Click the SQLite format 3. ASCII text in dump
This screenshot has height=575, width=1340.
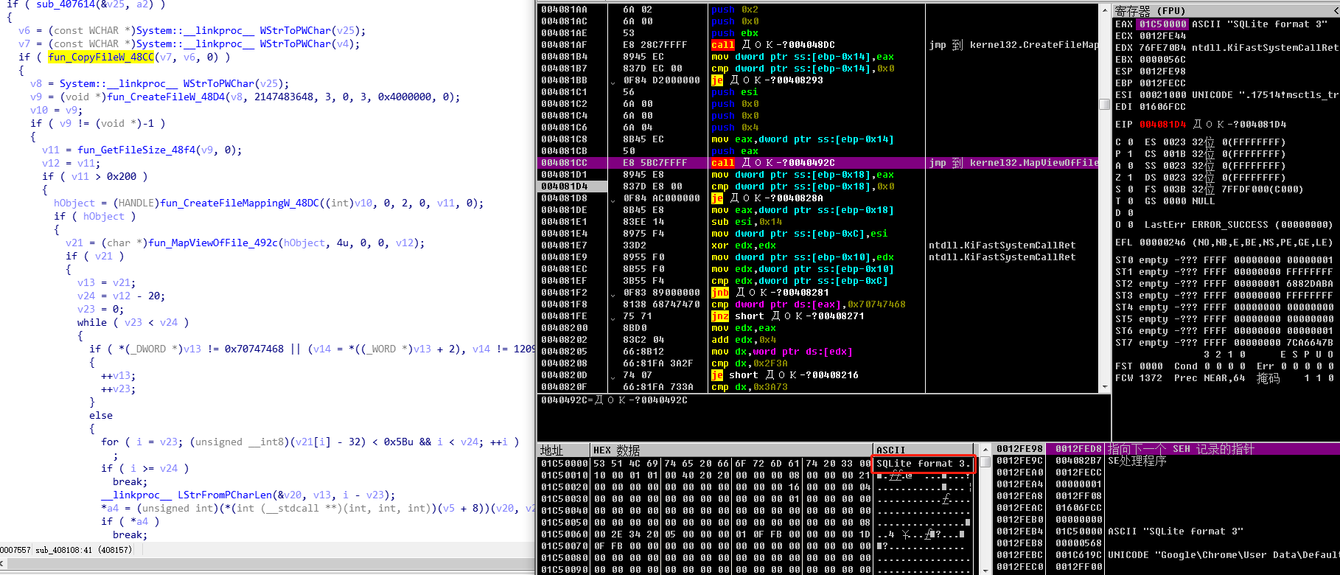click(924, 464)
